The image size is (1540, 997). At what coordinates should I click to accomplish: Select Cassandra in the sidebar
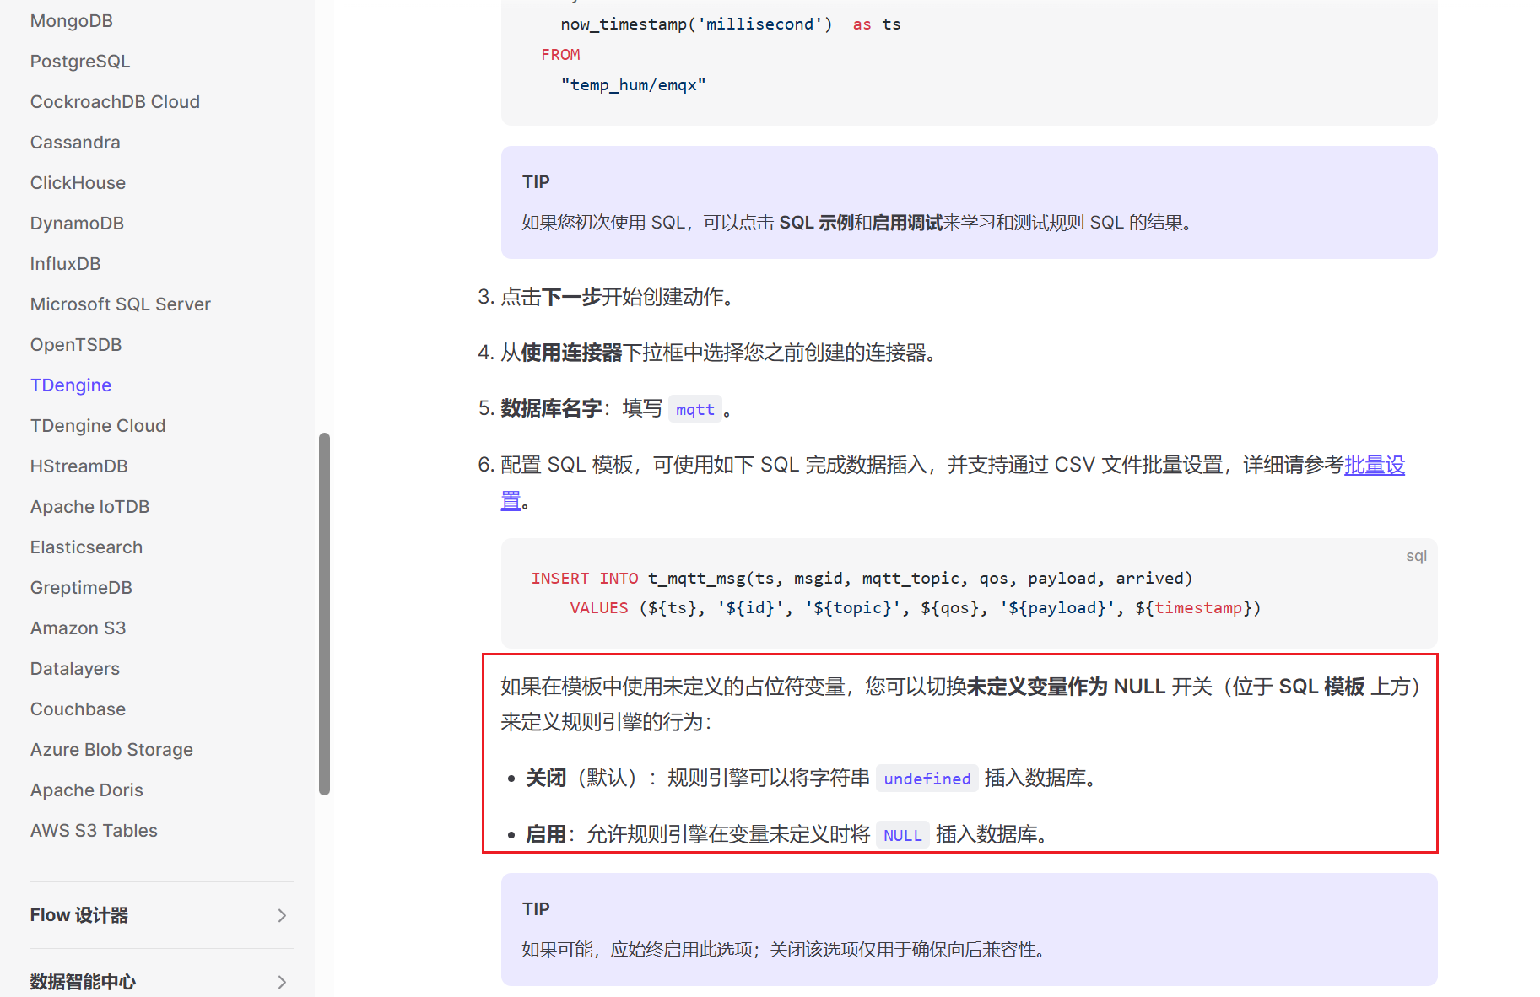[x=75, y=143]
